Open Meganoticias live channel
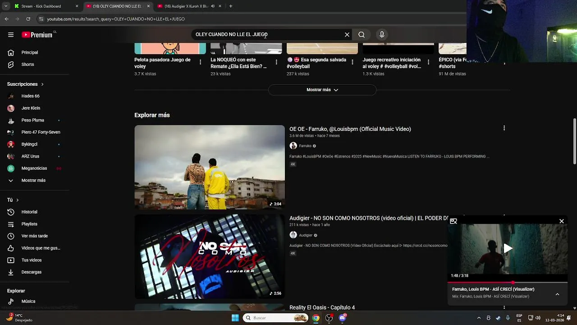 point(35,168)
